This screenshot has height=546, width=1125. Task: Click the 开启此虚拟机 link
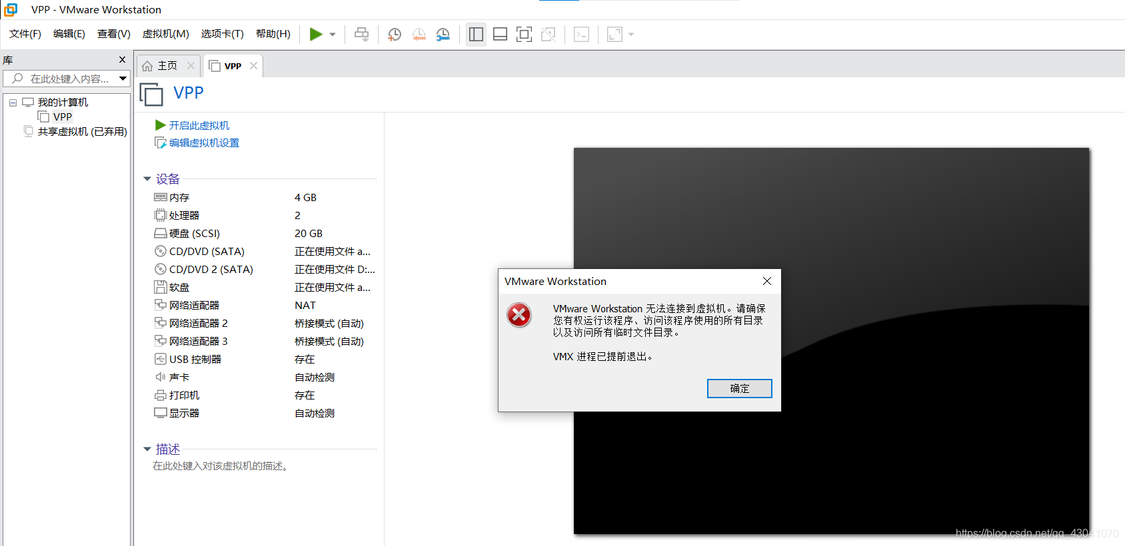coord(199,125)
